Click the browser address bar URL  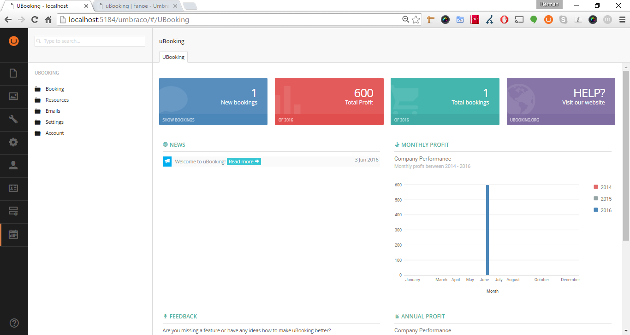[x=129, y=20]
